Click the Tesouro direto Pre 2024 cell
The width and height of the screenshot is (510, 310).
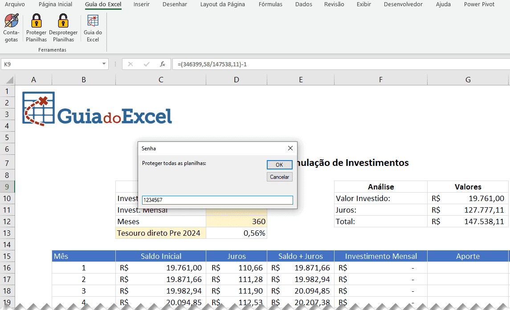pyautogui.click(x=161, y=233)
